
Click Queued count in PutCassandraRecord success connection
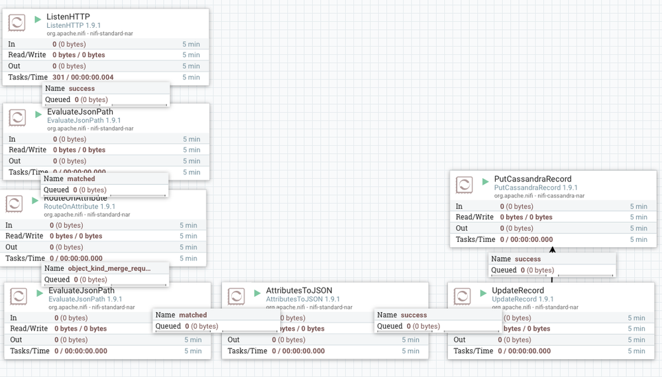point(537,270)
